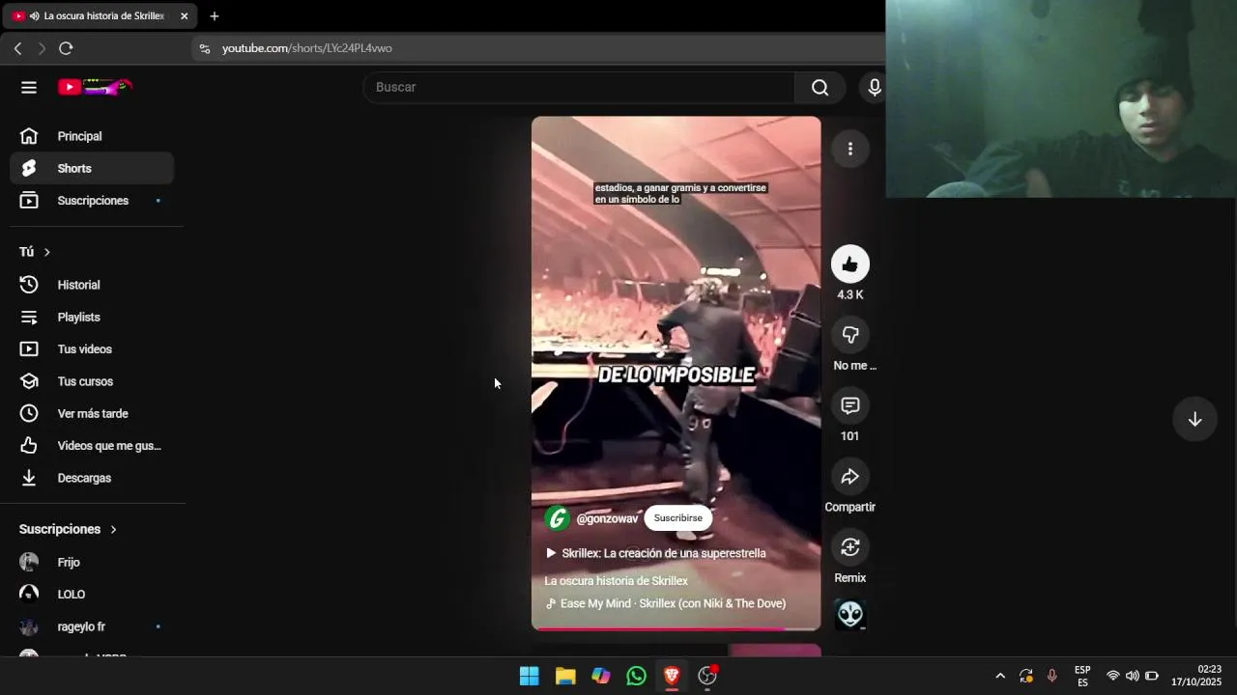Click the Suscribirse button
The height and width of the screenshot is (695, 1237).
tap(677, 518)
